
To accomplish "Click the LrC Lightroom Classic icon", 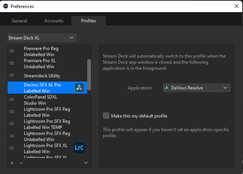I will click(x=79, y=148).
